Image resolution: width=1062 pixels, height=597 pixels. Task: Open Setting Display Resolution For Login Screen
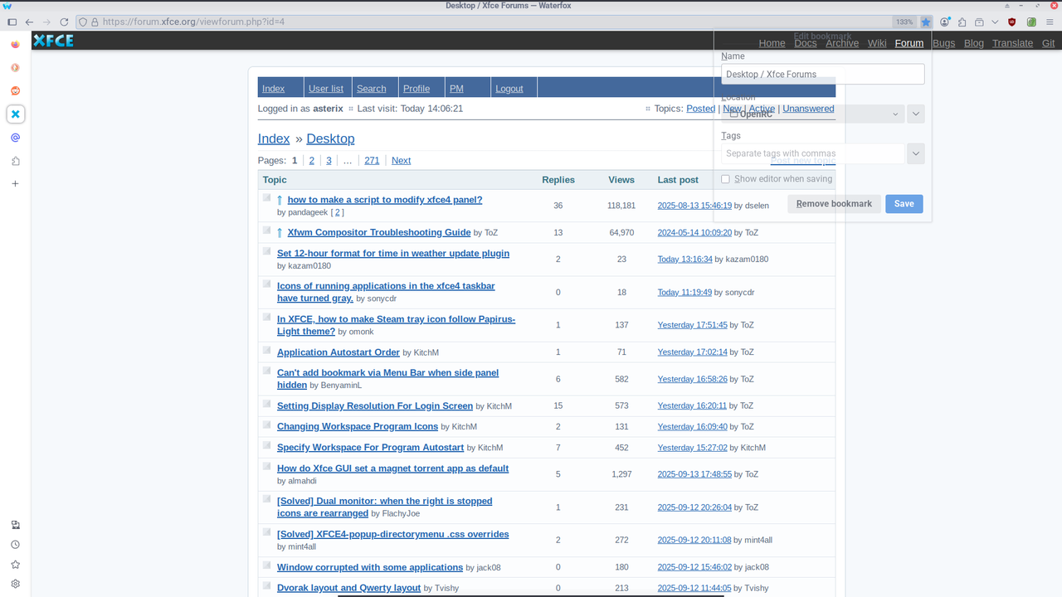pyautogui.click(x=375, y=406)
